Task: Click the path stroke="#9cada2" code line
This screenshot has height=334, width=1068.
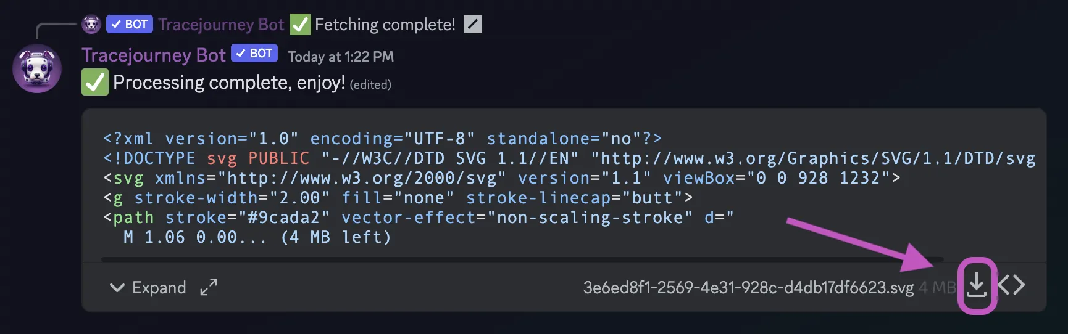Action: point(419,218)
